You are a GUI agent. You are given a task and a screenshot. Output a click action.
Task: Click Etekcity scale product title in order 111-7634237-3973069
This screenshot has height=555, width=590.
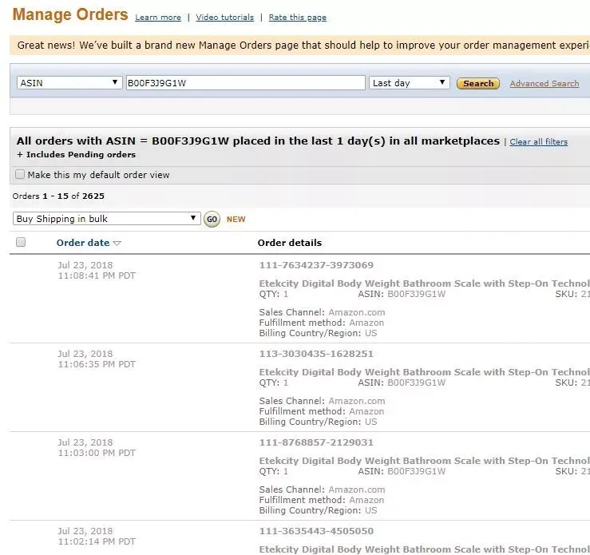coord(425,283)
